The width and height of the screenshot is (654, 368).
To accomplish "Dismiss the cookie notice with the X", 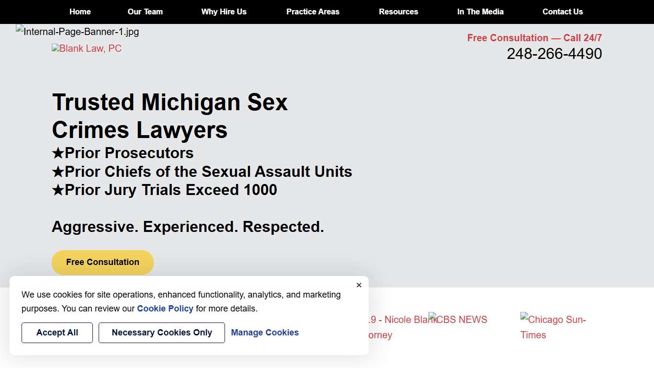I will point(359,285).
